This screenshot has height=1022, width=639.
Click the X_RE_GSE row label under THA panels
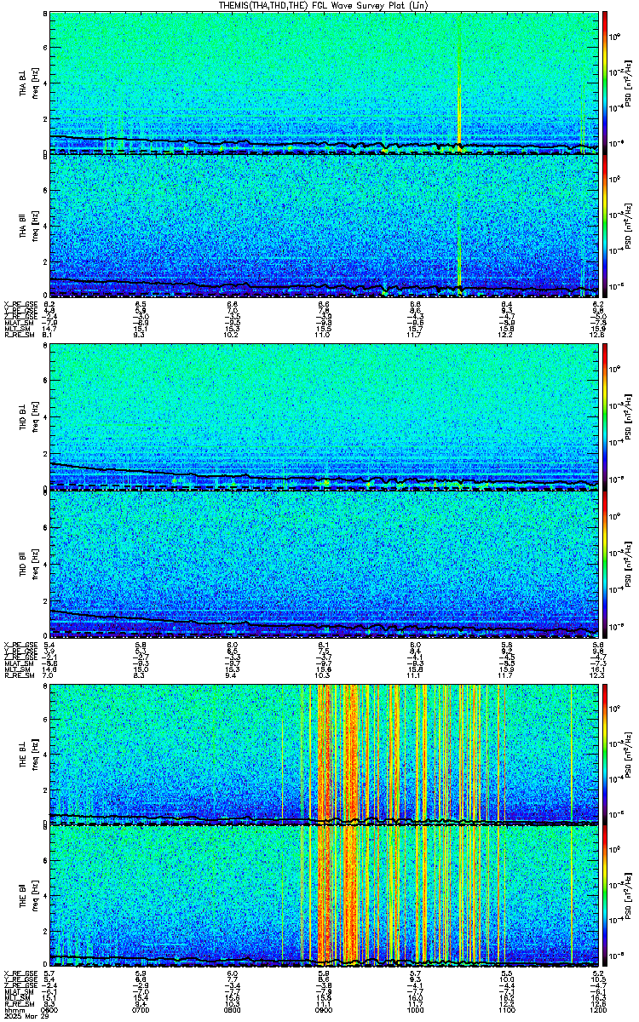click(x=17, y=303)
